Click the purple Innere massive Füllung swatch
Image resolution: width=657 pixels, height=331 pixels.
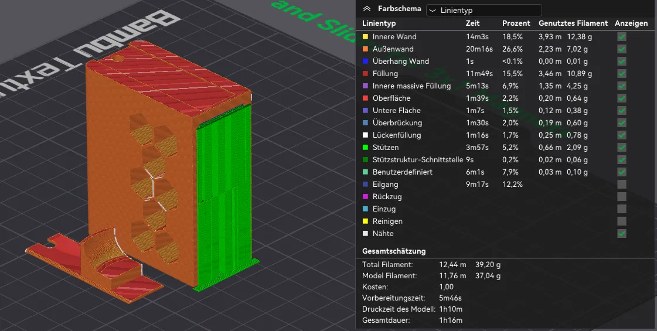pyautogui.click(x=365, y=86)
